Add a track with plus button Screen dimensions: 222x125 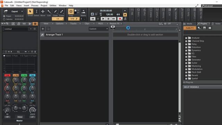43,29
